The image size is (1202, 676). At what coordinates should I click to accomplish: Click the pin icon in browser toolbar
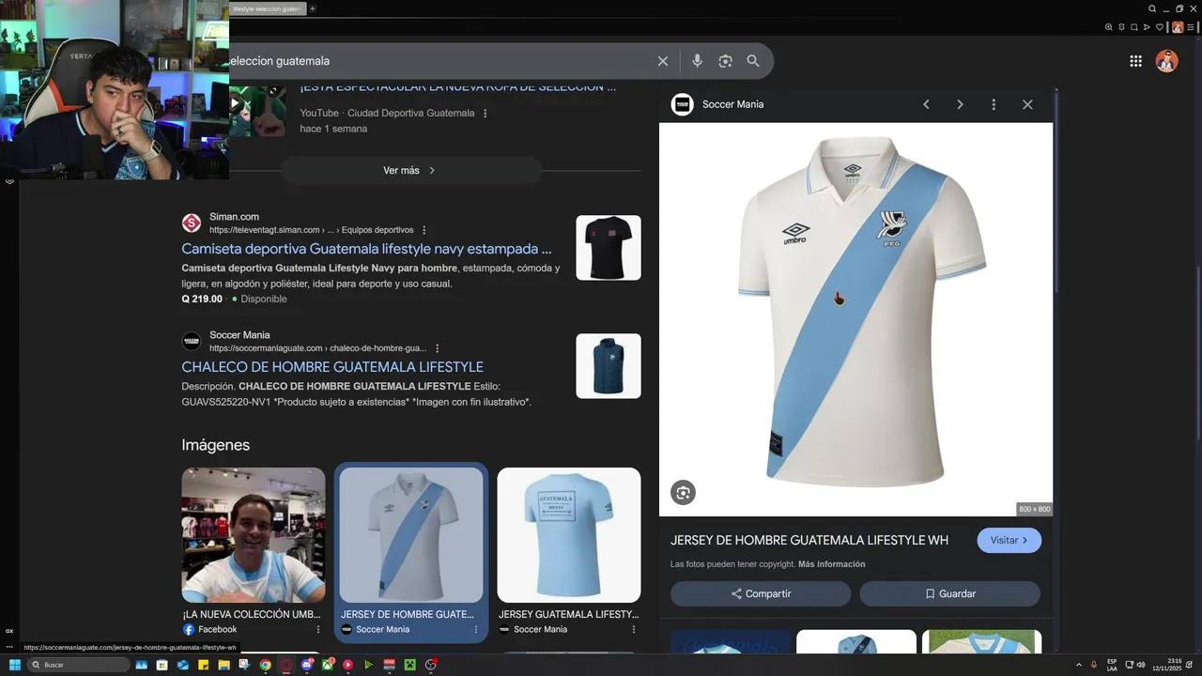click(x=1122, y=27)
